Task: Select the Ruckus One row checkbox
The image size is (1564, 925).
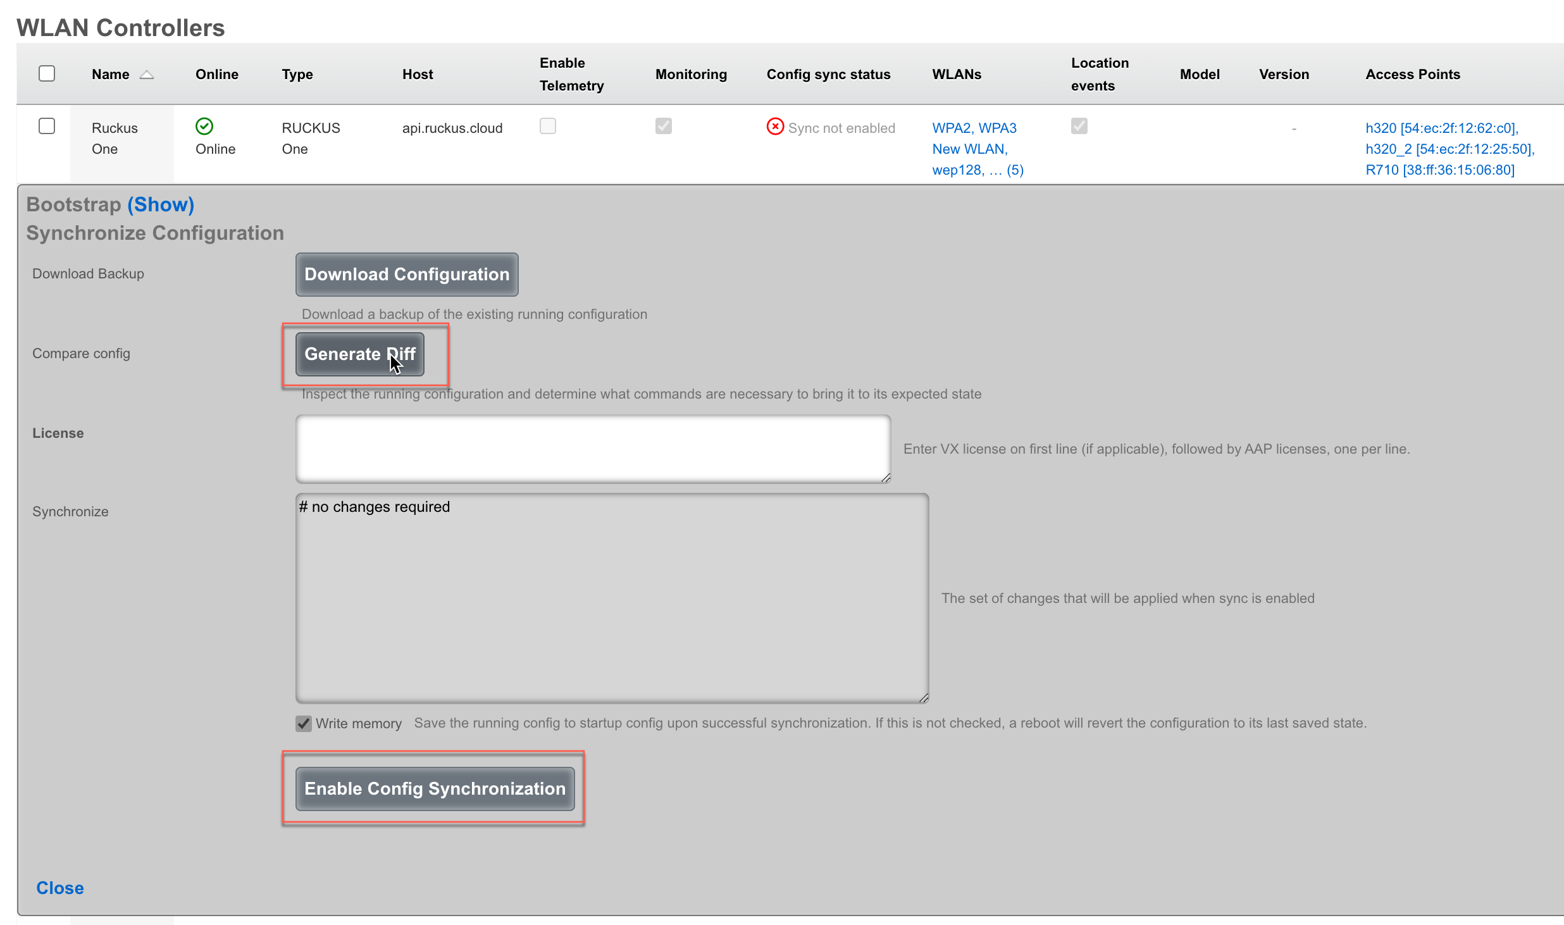Action: click(x=47, y=126)
